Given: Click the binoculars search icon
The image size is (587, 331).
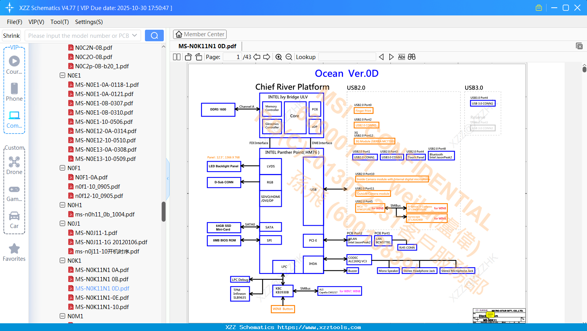Looking at the screenshot, I should point(412,57).
